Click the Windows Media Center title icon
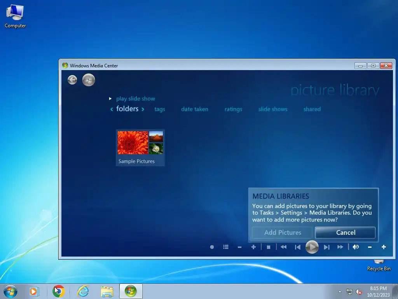 tap(65, 65)
